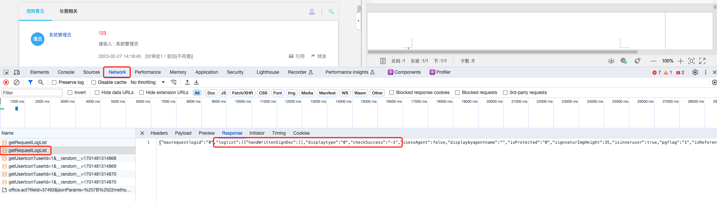
Task: Click the export HAR download icon
Action: tap(196, 82)
